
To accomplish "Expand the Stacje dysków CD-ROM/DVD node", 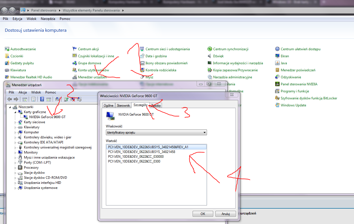I will pos(15,178).
